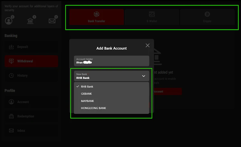
Task: Click the bank verification icon
Action: [30, 21]
